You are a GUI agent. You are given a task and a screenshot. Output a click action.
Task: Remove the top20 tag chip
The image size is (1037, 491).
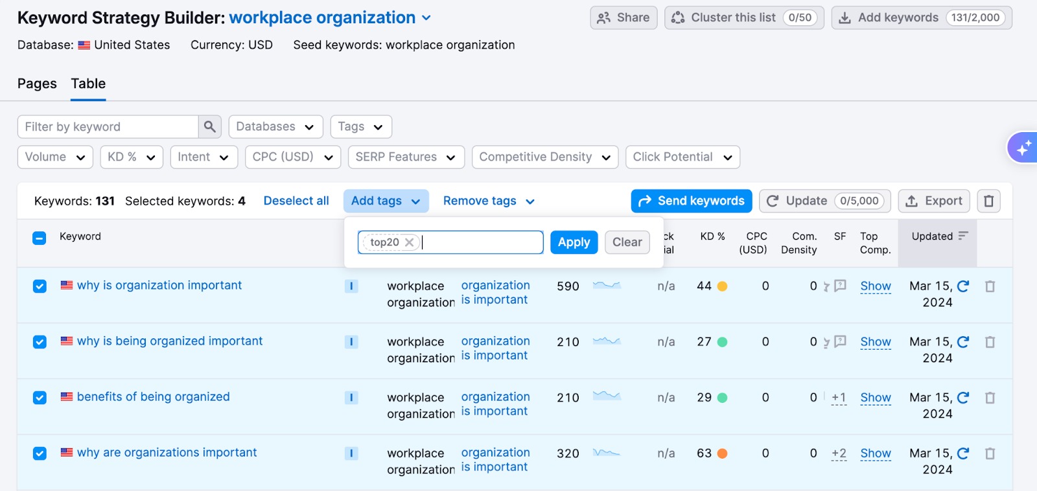point(409,242)
